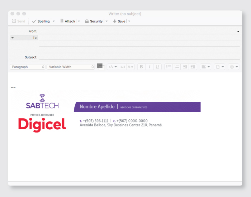251x197 pixels.
Task: Pick a text color from the color swatch
Action: [x=99, y=66]
